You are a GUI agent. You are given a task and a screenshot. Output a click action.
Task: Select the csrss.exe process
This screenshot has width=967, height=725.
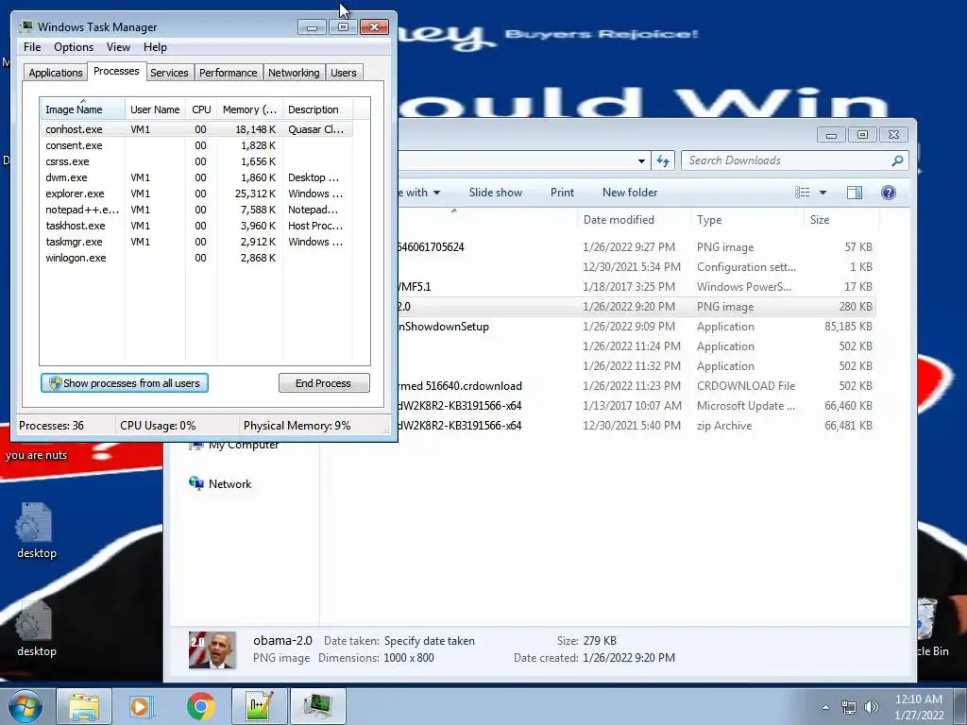[x=196, y=161]
